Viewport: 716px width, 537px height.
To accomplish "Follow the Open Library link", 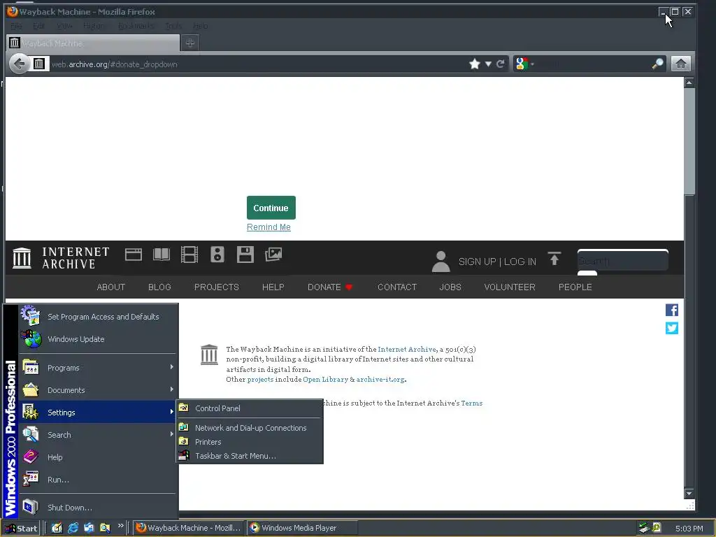I will [326, 380].
